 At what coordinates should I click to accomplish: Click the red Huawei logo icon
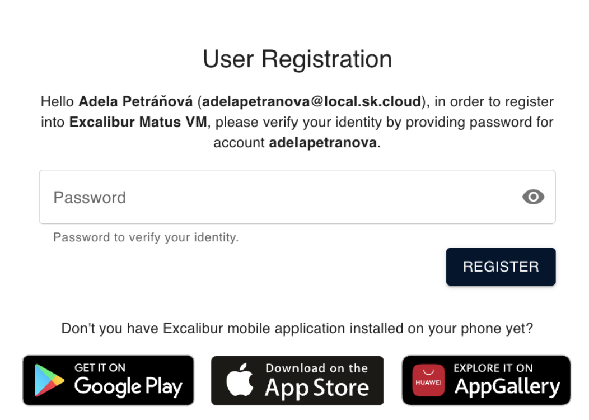click(429, 380)
